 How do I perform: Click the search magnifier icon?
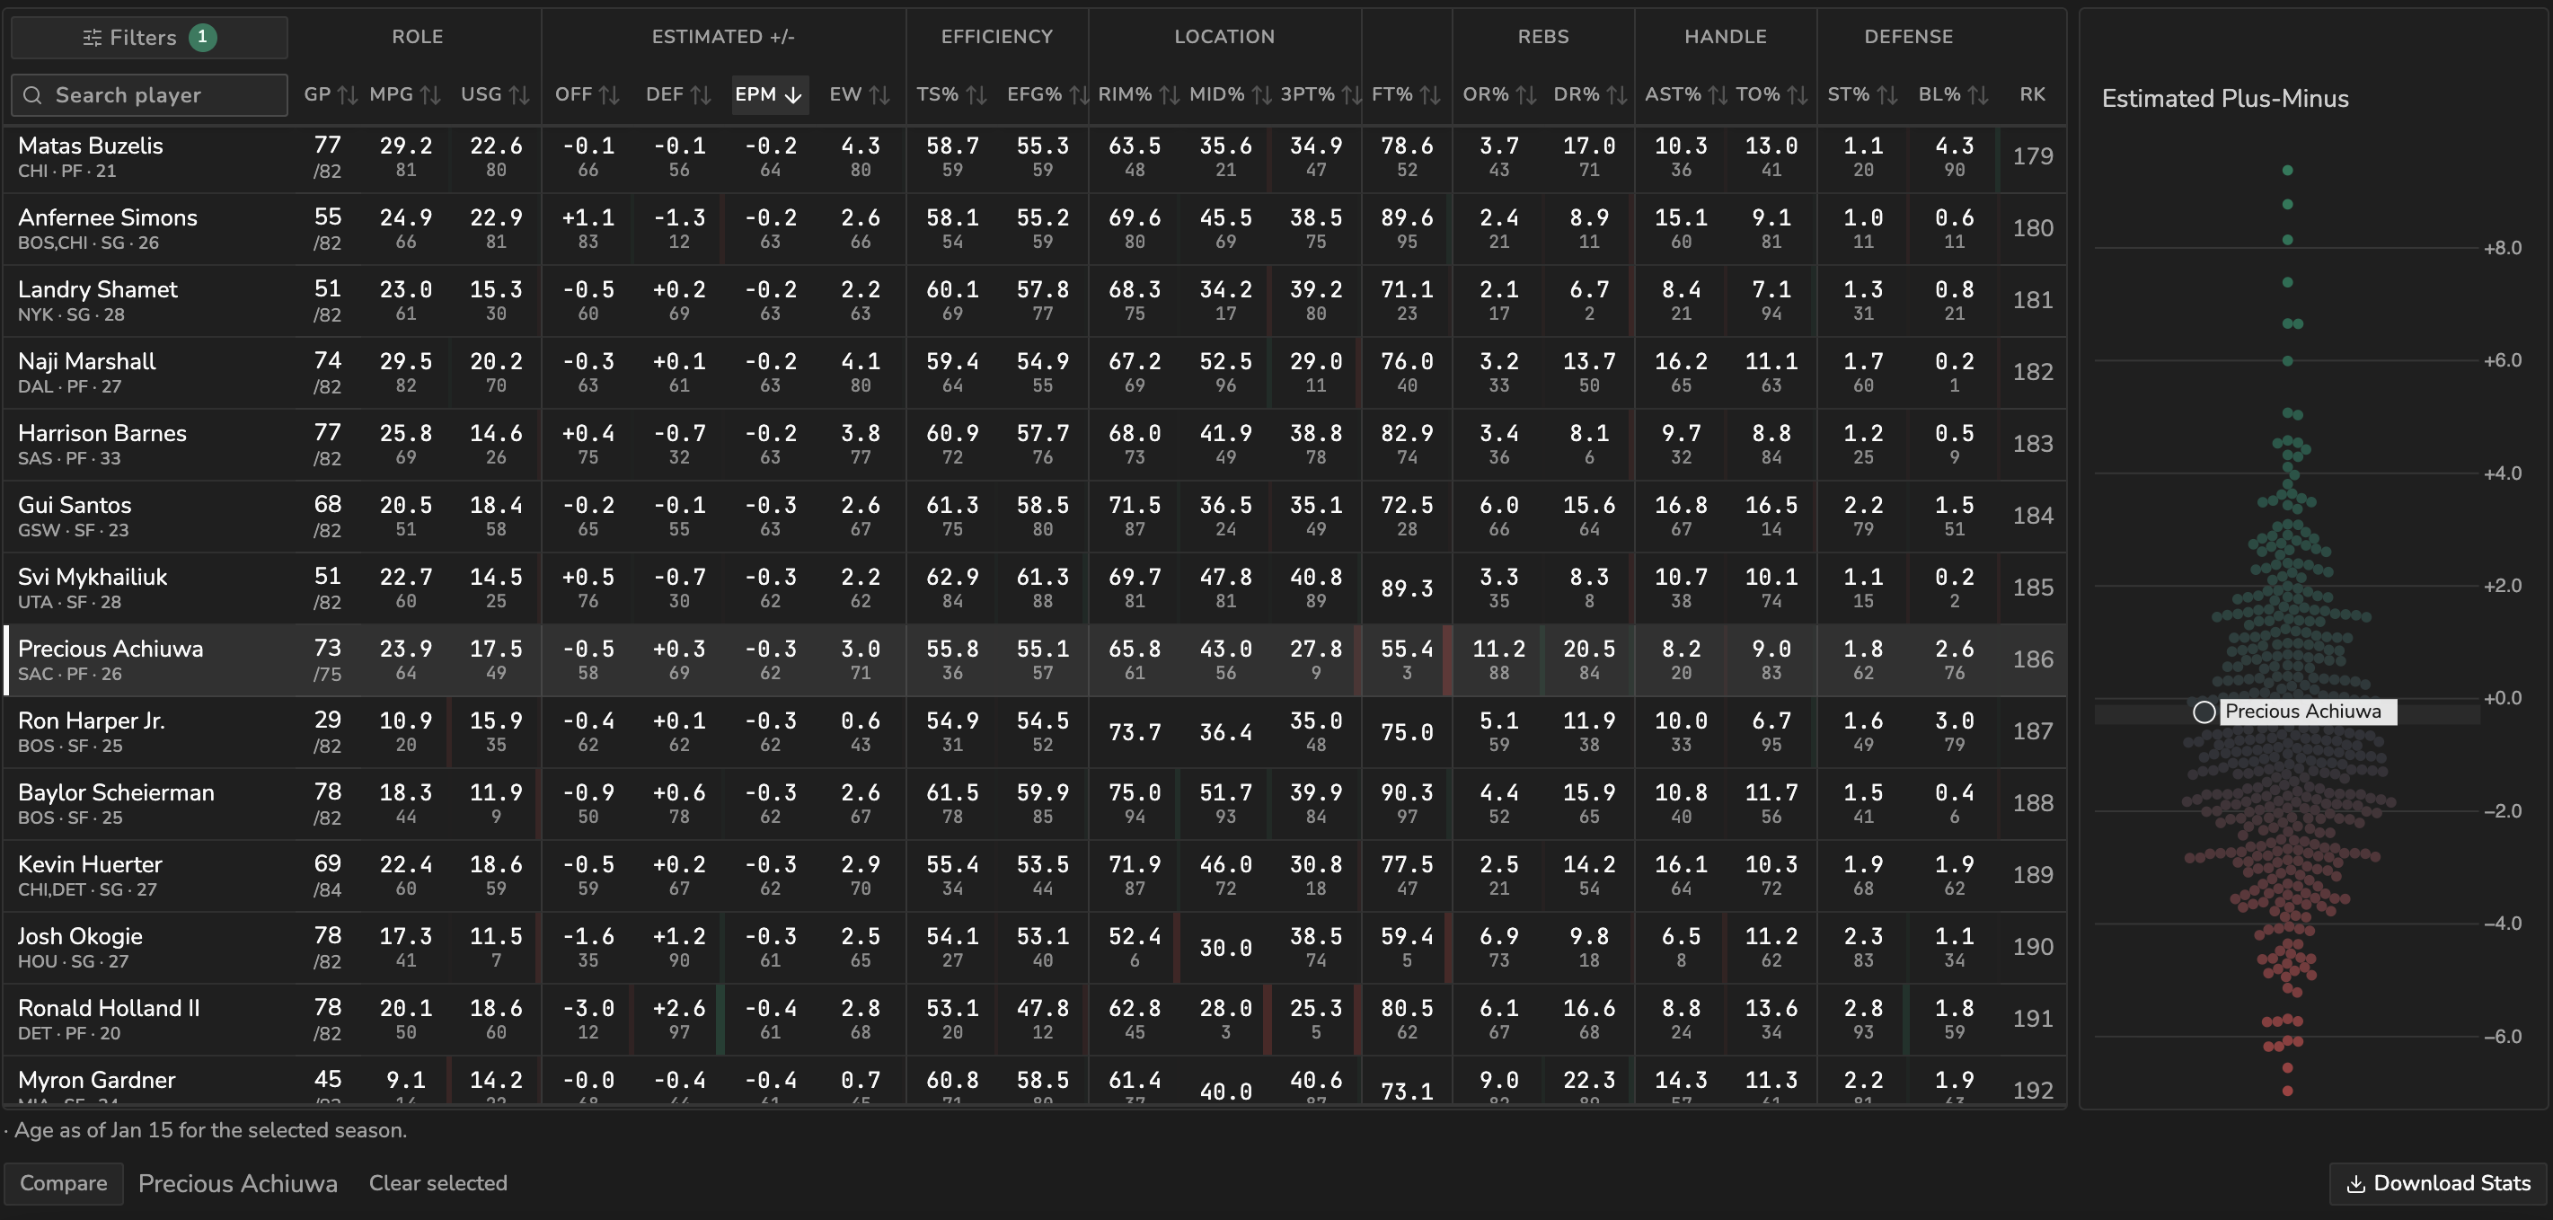click(32, 95)
